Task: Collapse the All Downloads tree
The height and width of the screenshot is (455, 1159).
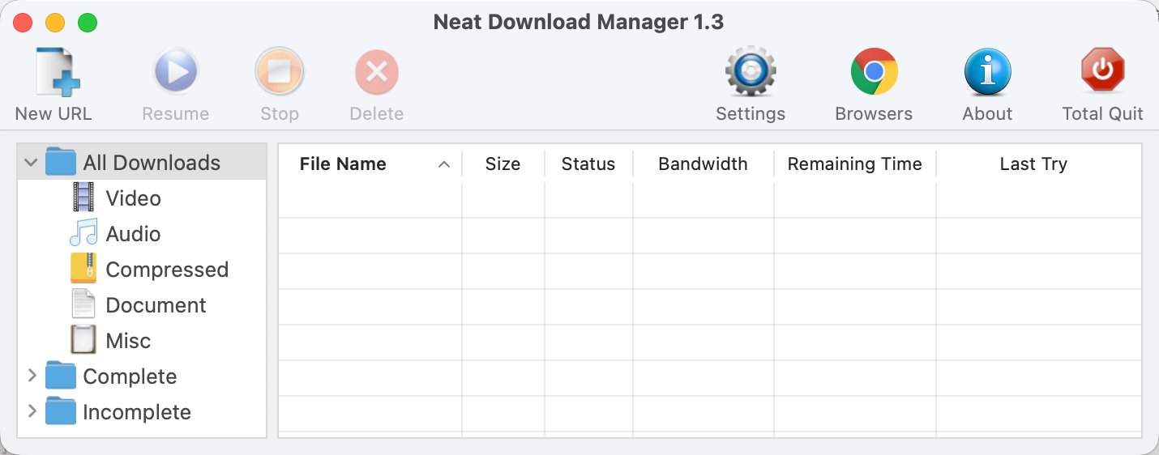Action: coord(32,163)
